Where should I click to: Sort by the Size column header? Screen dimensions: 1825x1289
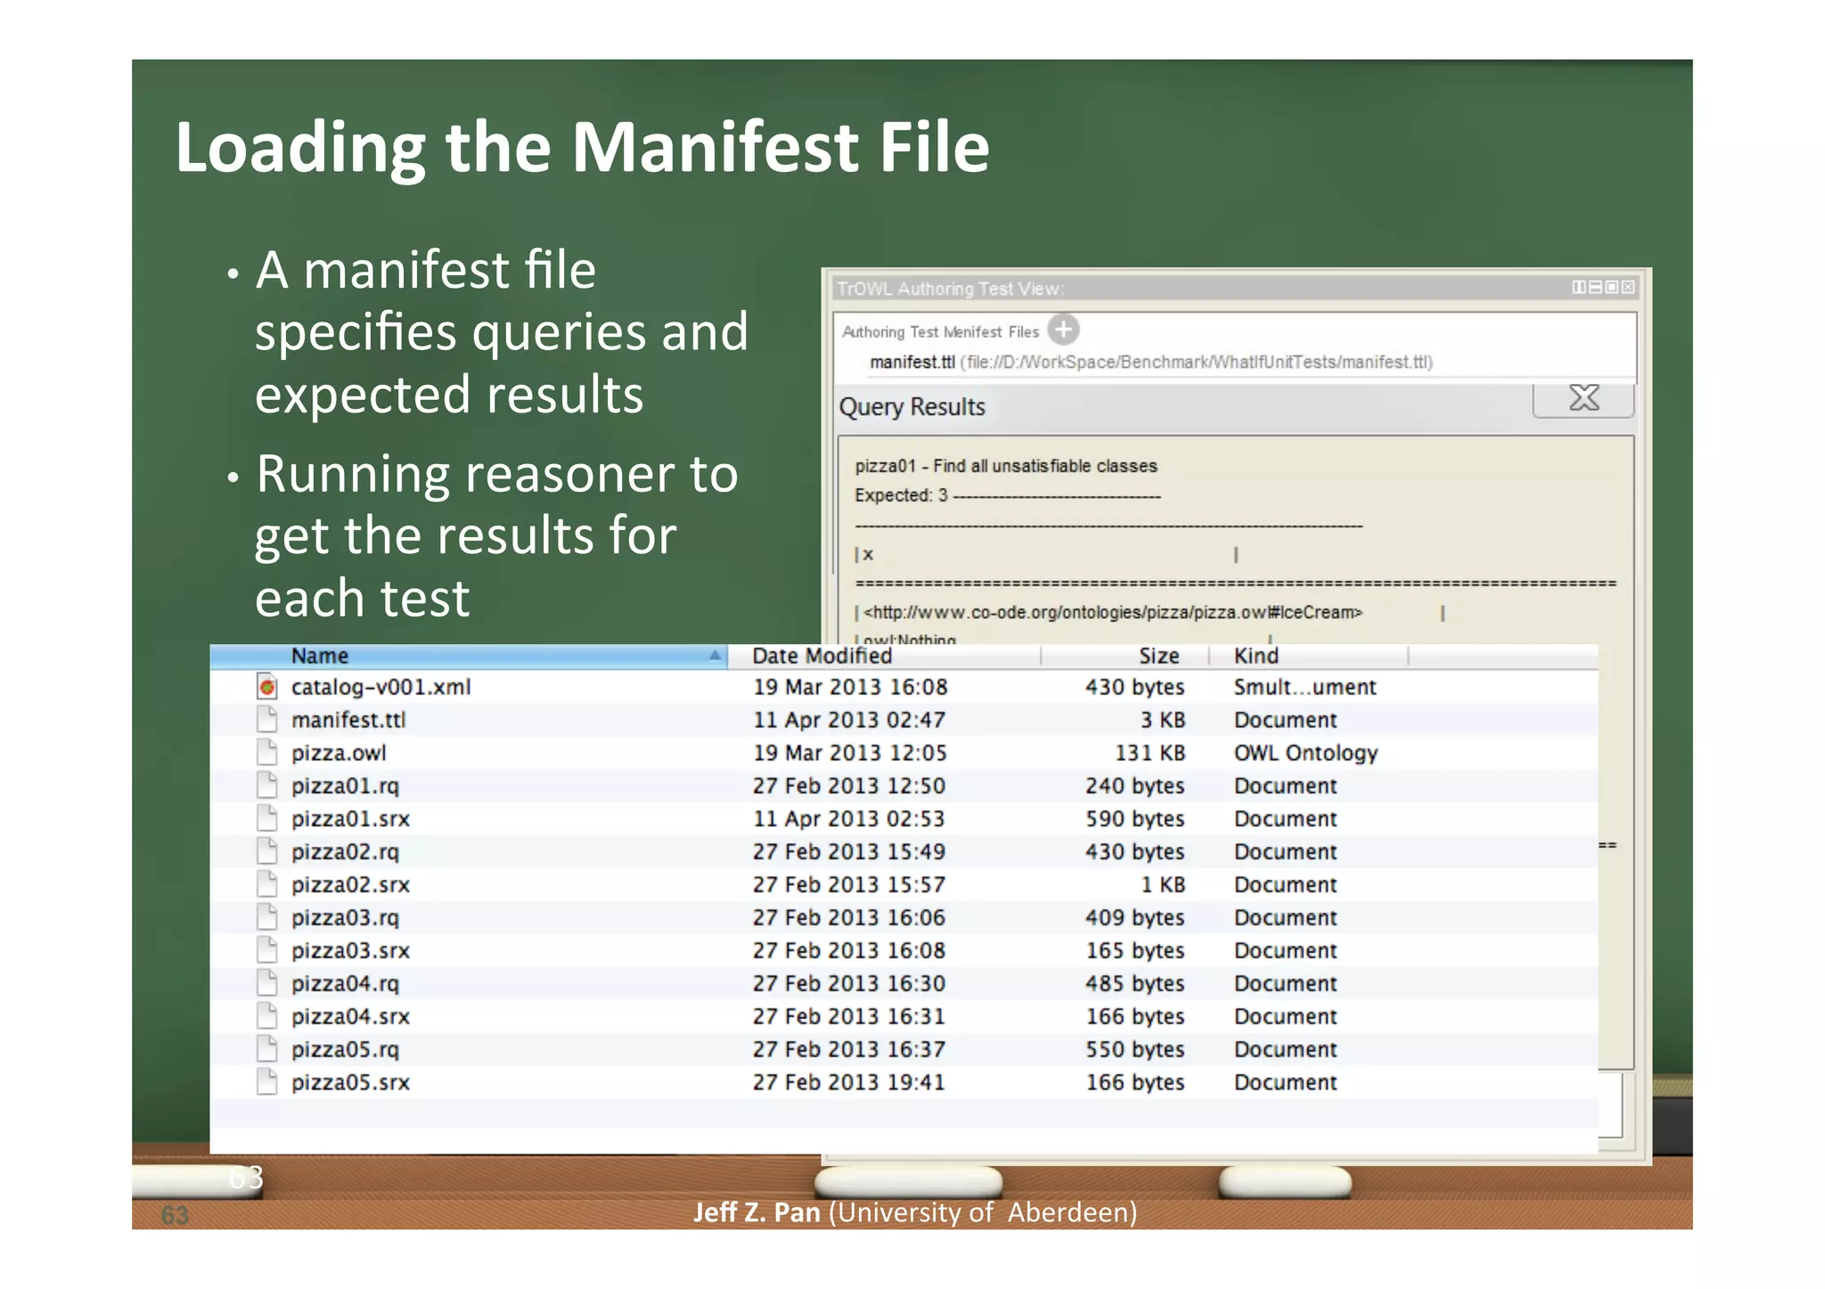tap(1125, 657)
